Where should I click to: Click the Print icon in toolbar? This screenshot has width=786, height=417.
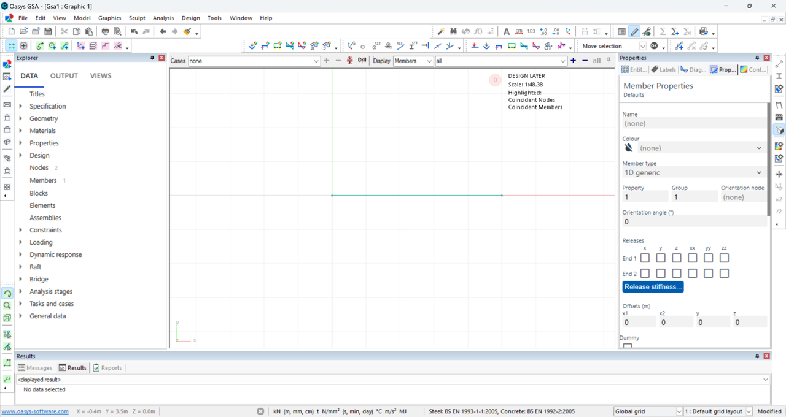click(x=105, y=31)
